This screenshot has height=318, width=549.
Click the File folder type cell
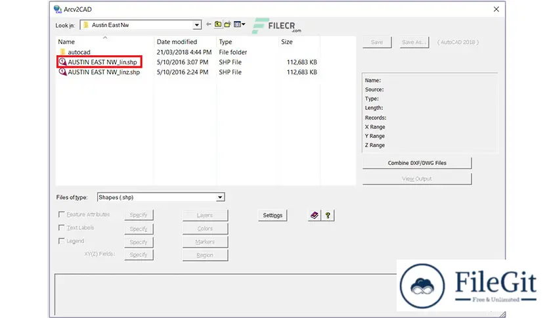(x=233, y=52)
